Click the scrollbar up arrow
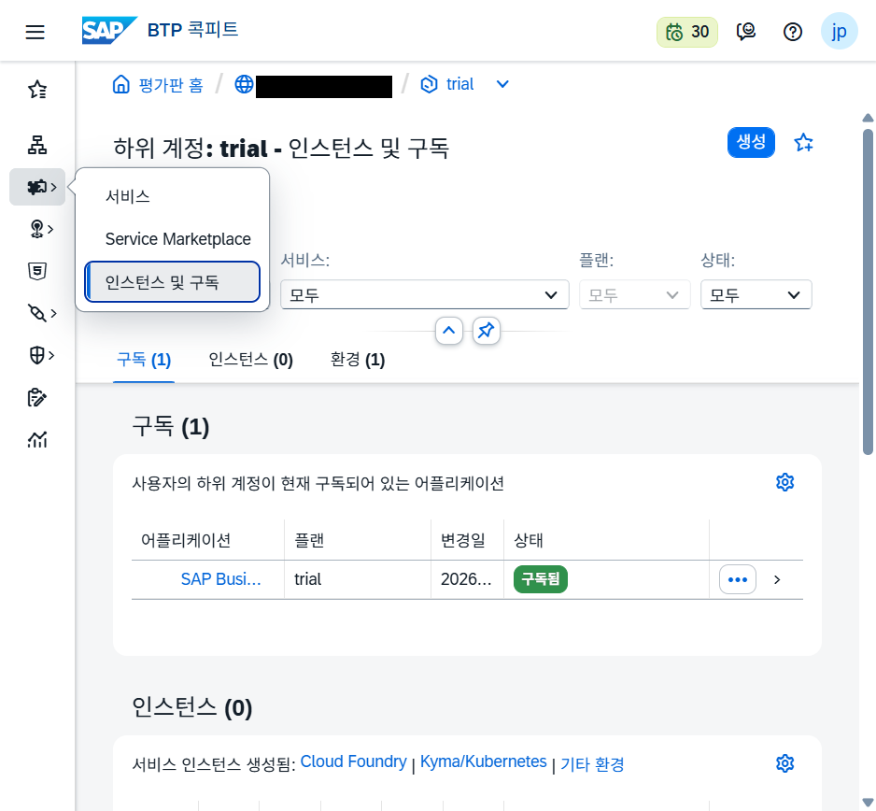 click(868, 118)
